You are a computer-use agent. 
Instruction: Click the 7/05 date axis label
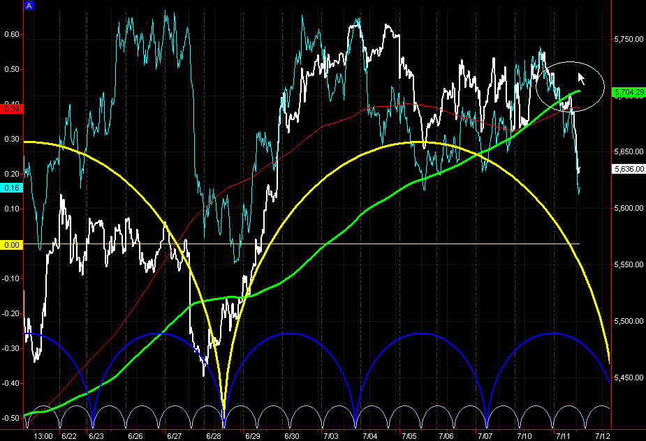[409, 436]
